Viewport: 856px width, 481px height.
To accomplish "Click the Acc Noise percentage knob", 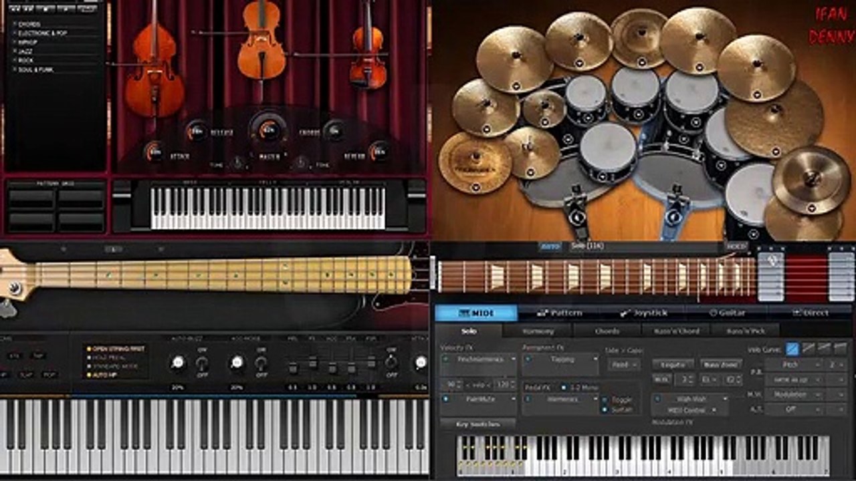I will pos(237,363).
